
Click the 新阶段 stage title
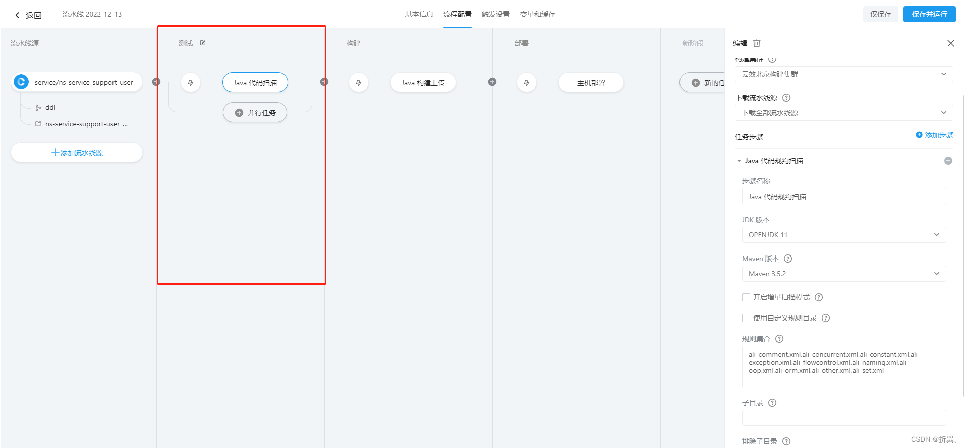[x=693, y=43]
